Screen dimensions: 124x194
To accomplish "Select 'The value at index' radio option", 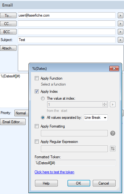I will pyautogui.click(x=43, y=98).
